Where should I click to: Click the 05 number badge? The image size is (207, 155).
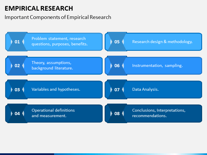(x=117, y=42)
